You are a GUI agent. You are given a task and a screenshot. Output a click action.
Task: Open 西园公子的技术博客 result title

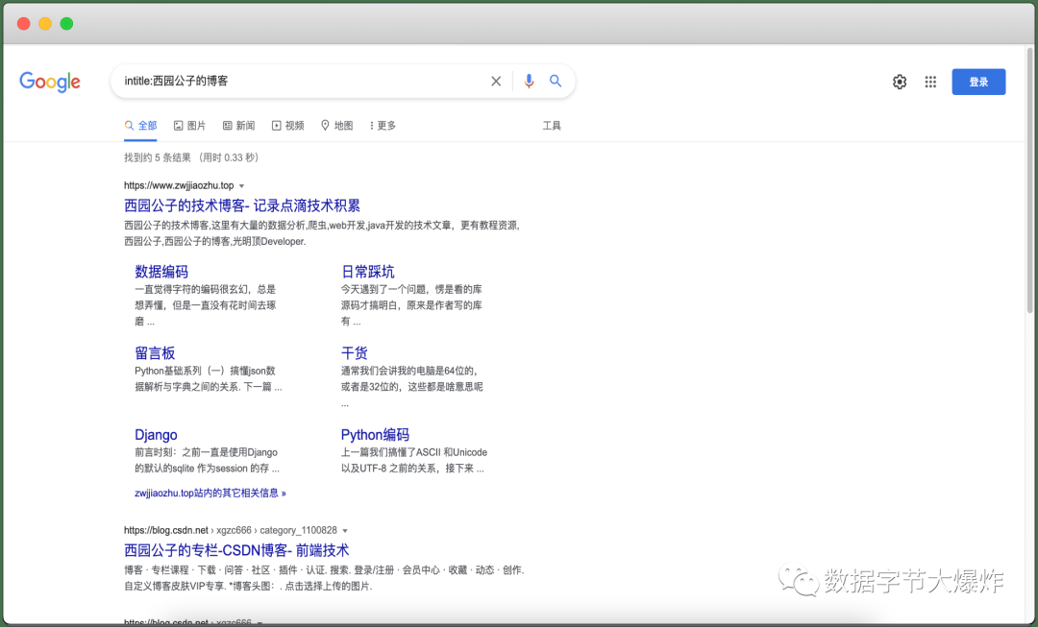pos(242,205)
